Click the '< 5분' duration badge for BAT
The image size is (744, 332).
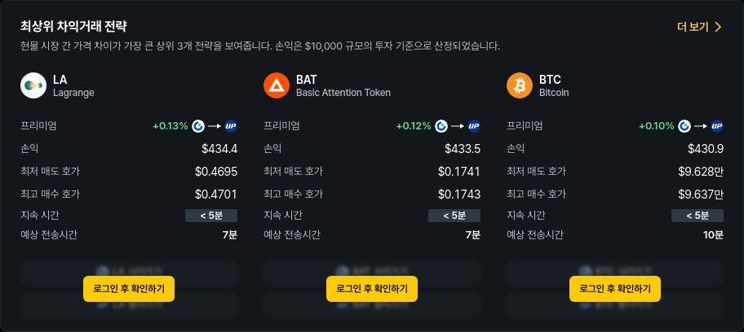(454, 216)
